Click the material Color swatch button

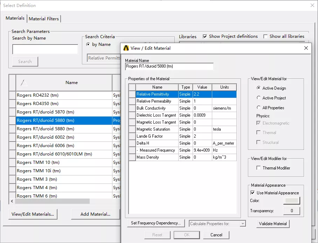(292, 201)
